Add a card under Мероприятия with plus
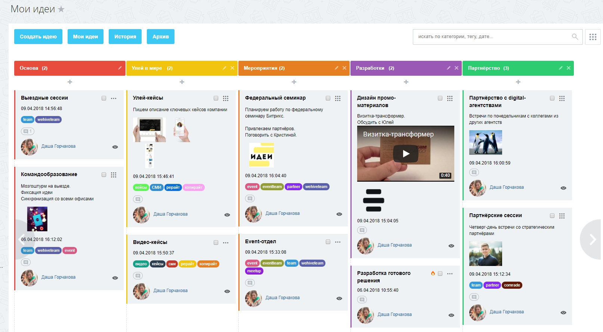 pyautogui.click(x=294, y=82)
